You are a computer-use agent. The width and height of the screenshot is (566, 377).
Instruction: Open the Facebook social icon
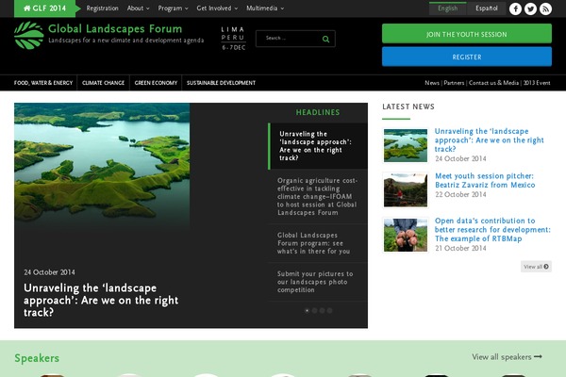(x=515, y=8)
